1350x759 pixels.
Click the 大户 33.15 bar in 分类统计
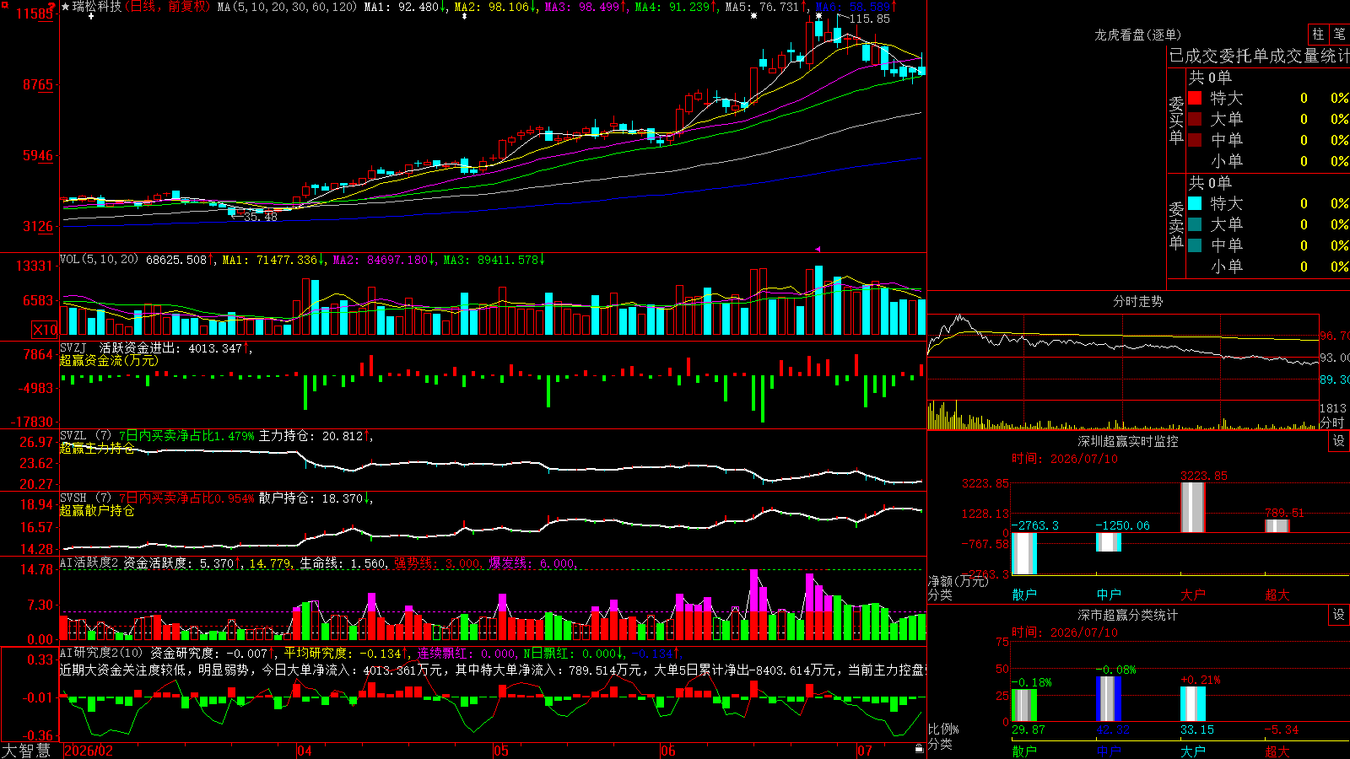[1192, 704]
